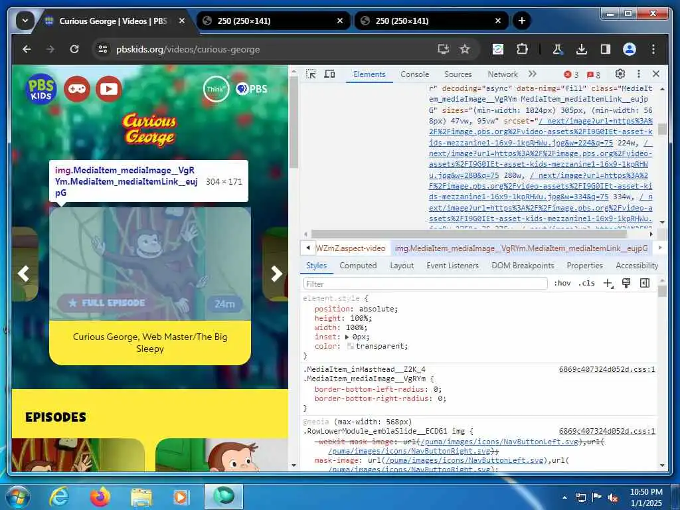Toggle computed styles sidebar
Image resolution: width=680 pixels, height=510 pixels.
click(645, 283)
